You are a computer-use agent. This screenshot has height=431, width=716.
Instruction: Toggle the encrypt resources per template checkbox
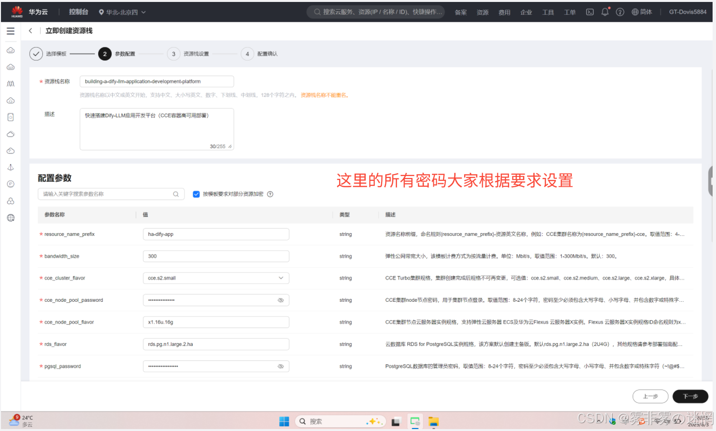pos(196,194)
